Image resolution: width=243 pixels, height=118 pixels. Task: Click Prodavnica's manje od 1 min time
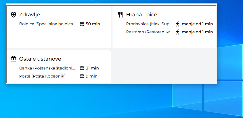pyautogui.click(x=197, y=24)
